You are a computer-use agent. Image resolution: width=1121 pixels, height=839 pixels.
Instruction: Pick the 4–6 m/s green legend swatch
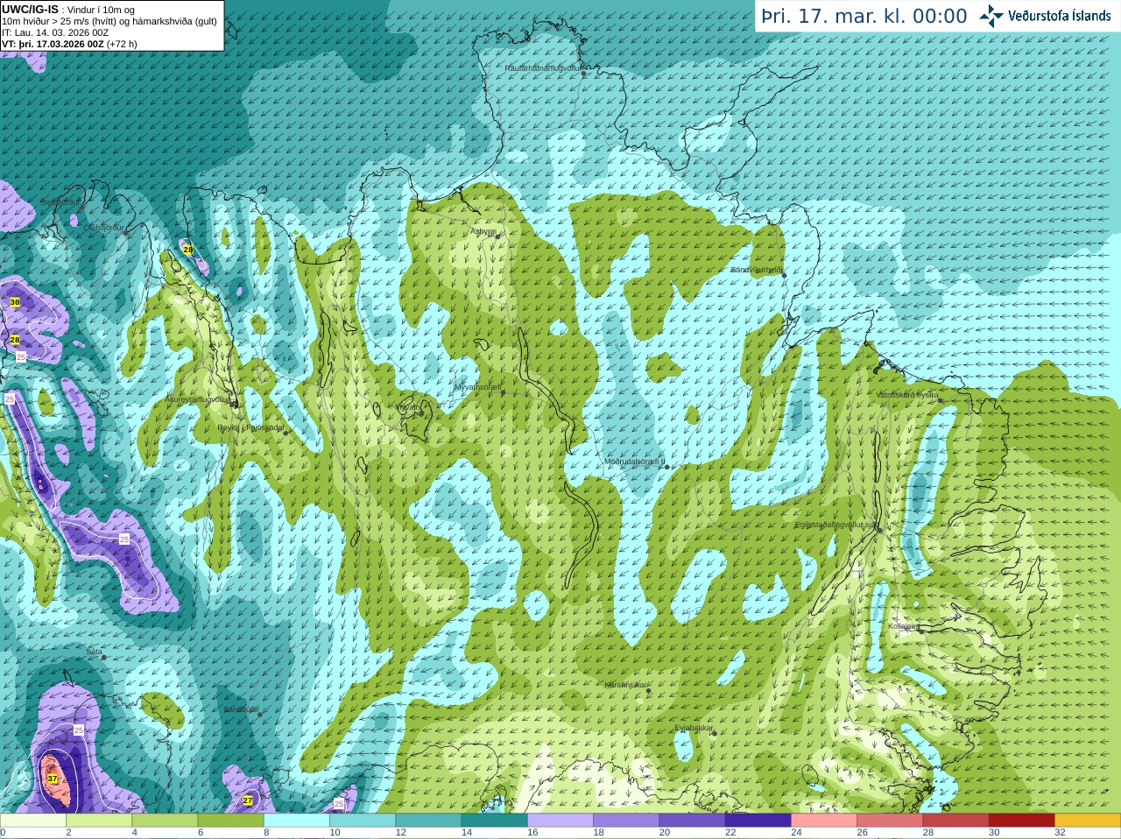tap(165, 821)
